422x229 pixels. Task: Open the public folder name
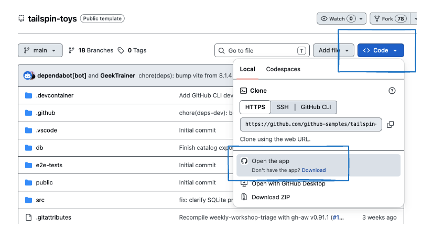coord(45,182)
